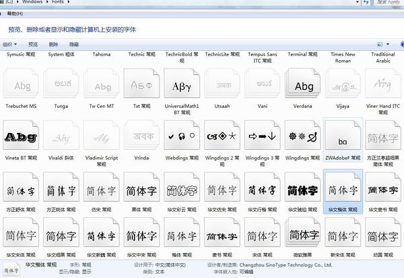Select the Vladimir Script font icon
The image size is (404, 278).
click(x=102, y=135)
